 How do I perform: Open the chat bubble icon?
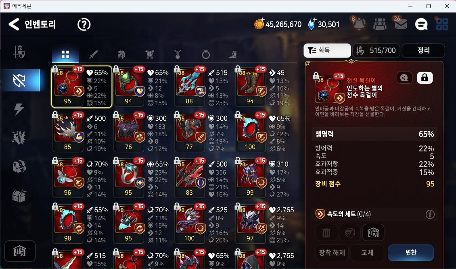pyautogui.click(x=421, y=25)
